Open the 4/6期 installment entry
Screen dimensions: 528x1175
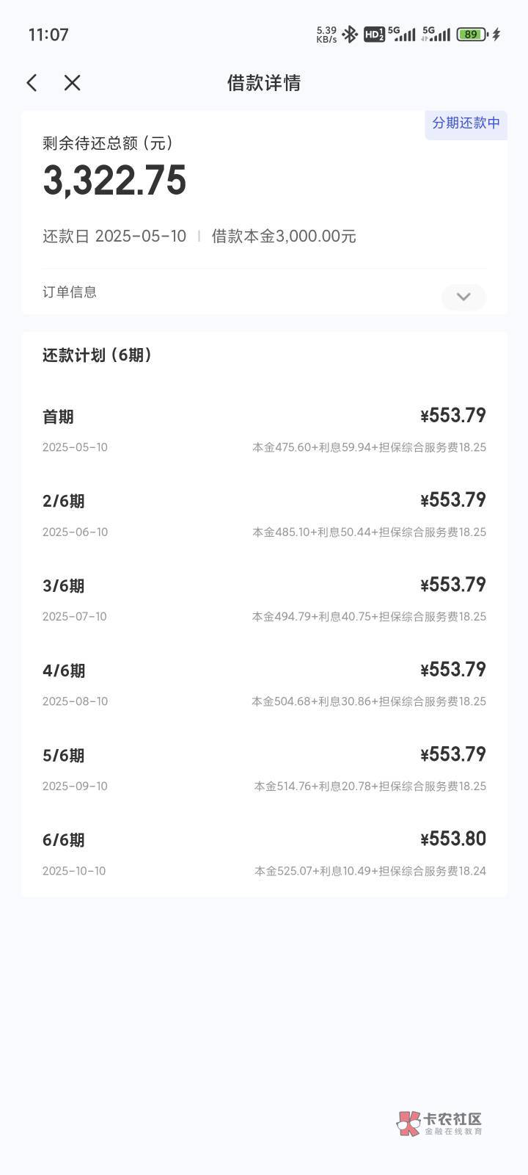pos(264,684)
